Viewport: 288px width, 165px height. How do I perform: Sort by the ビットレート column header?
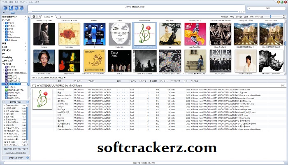[x=164, y=81]
